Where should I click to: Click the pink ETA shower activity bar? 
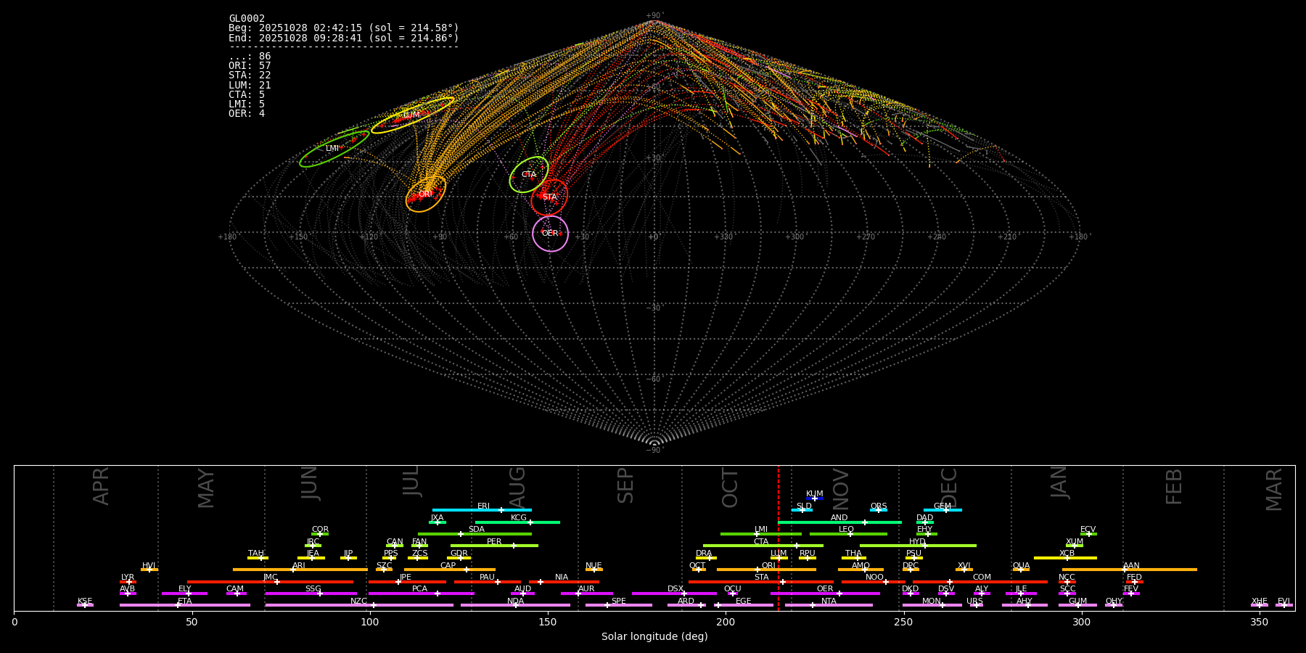coord(184,605)
